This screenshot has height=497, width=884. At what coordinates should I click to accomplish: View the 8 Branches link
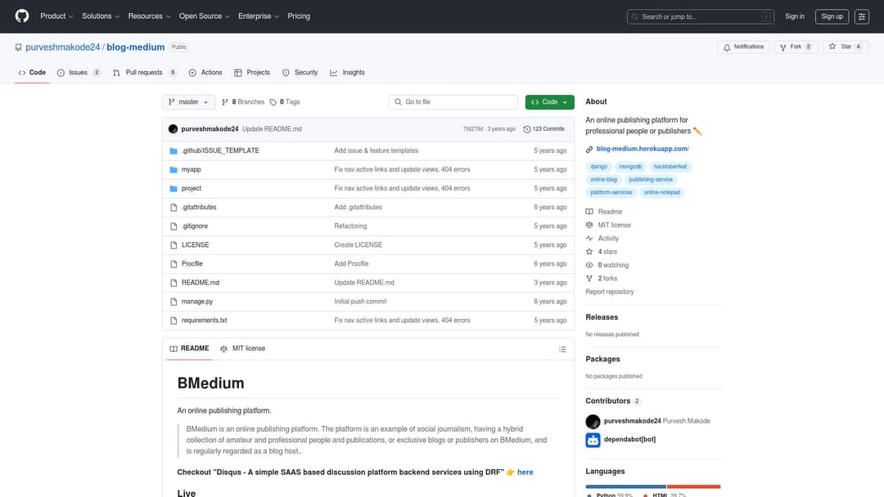click(243, 102)
